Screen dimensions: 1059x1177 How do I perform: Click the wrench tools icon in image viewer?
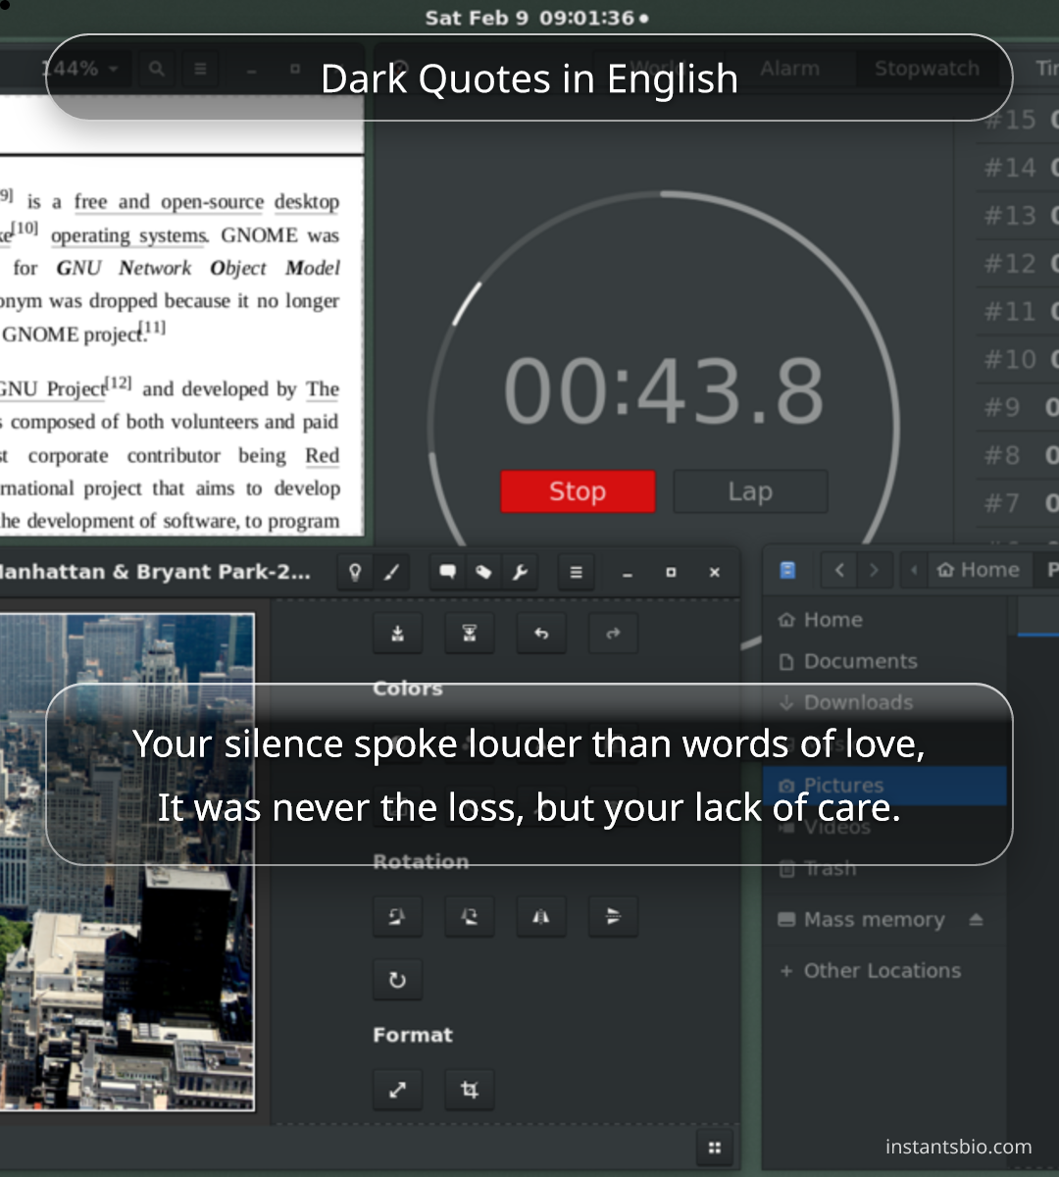(x=520, y=573)
